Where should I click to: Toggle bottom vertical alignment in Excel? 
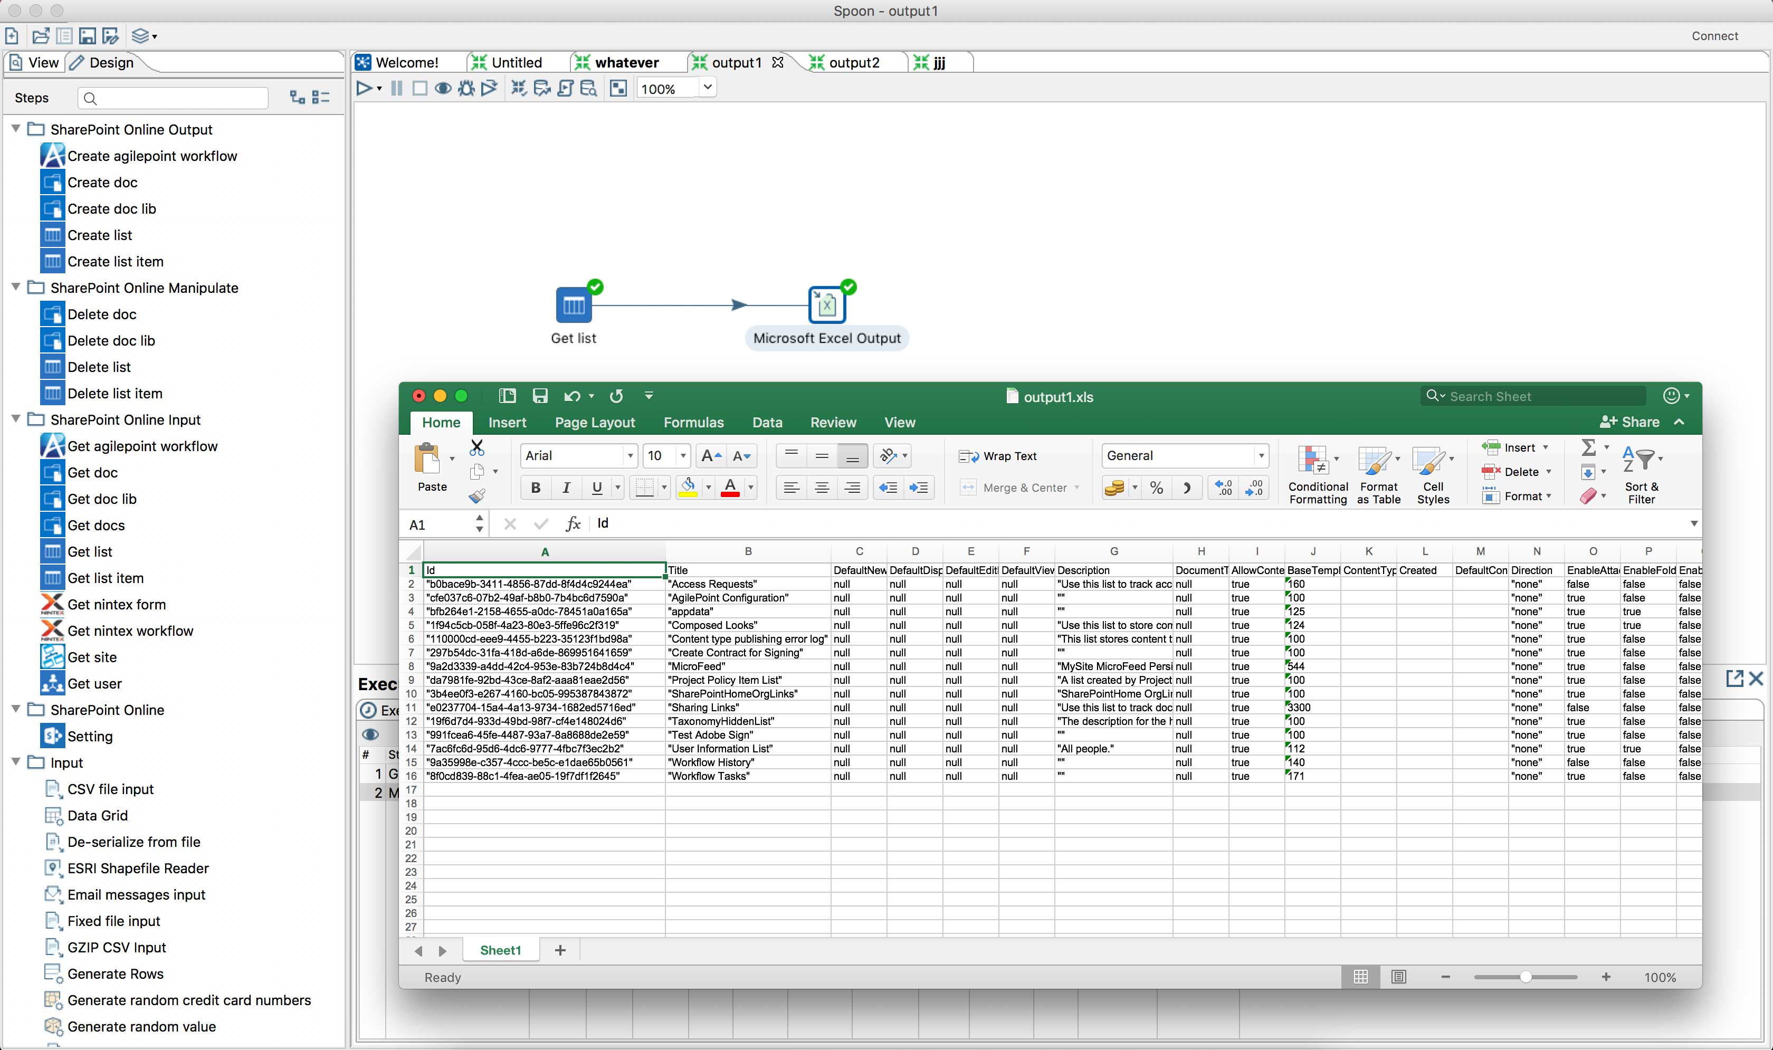pos(852,456)
